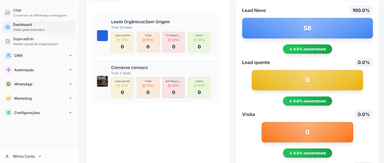The width and height of the screenshot is (384, 163).
Task: Expand the Marketing section chevron
Action: point(70,98)
